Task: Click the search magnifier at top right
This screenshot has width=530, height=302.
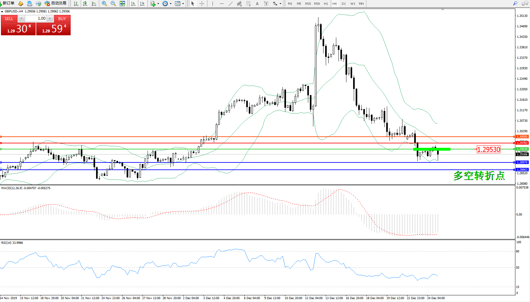Action: 515,3
